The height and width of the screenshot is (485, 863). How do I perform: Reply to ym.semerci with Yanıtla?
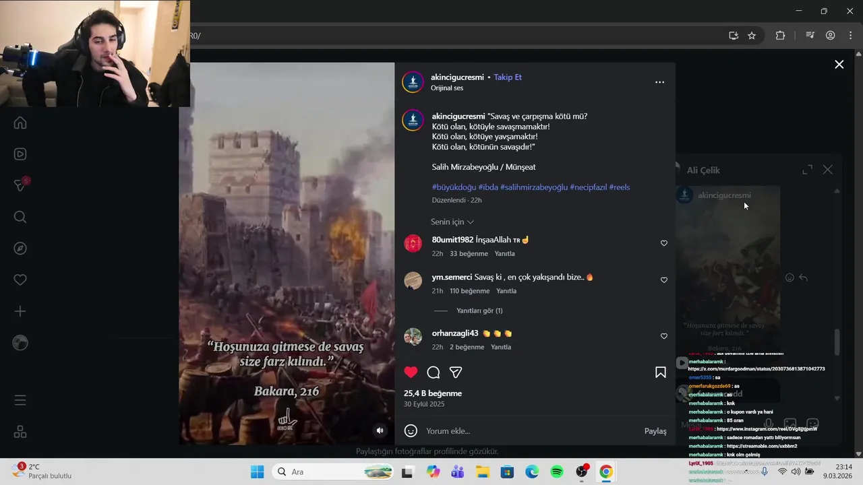[x=506, y=291]
